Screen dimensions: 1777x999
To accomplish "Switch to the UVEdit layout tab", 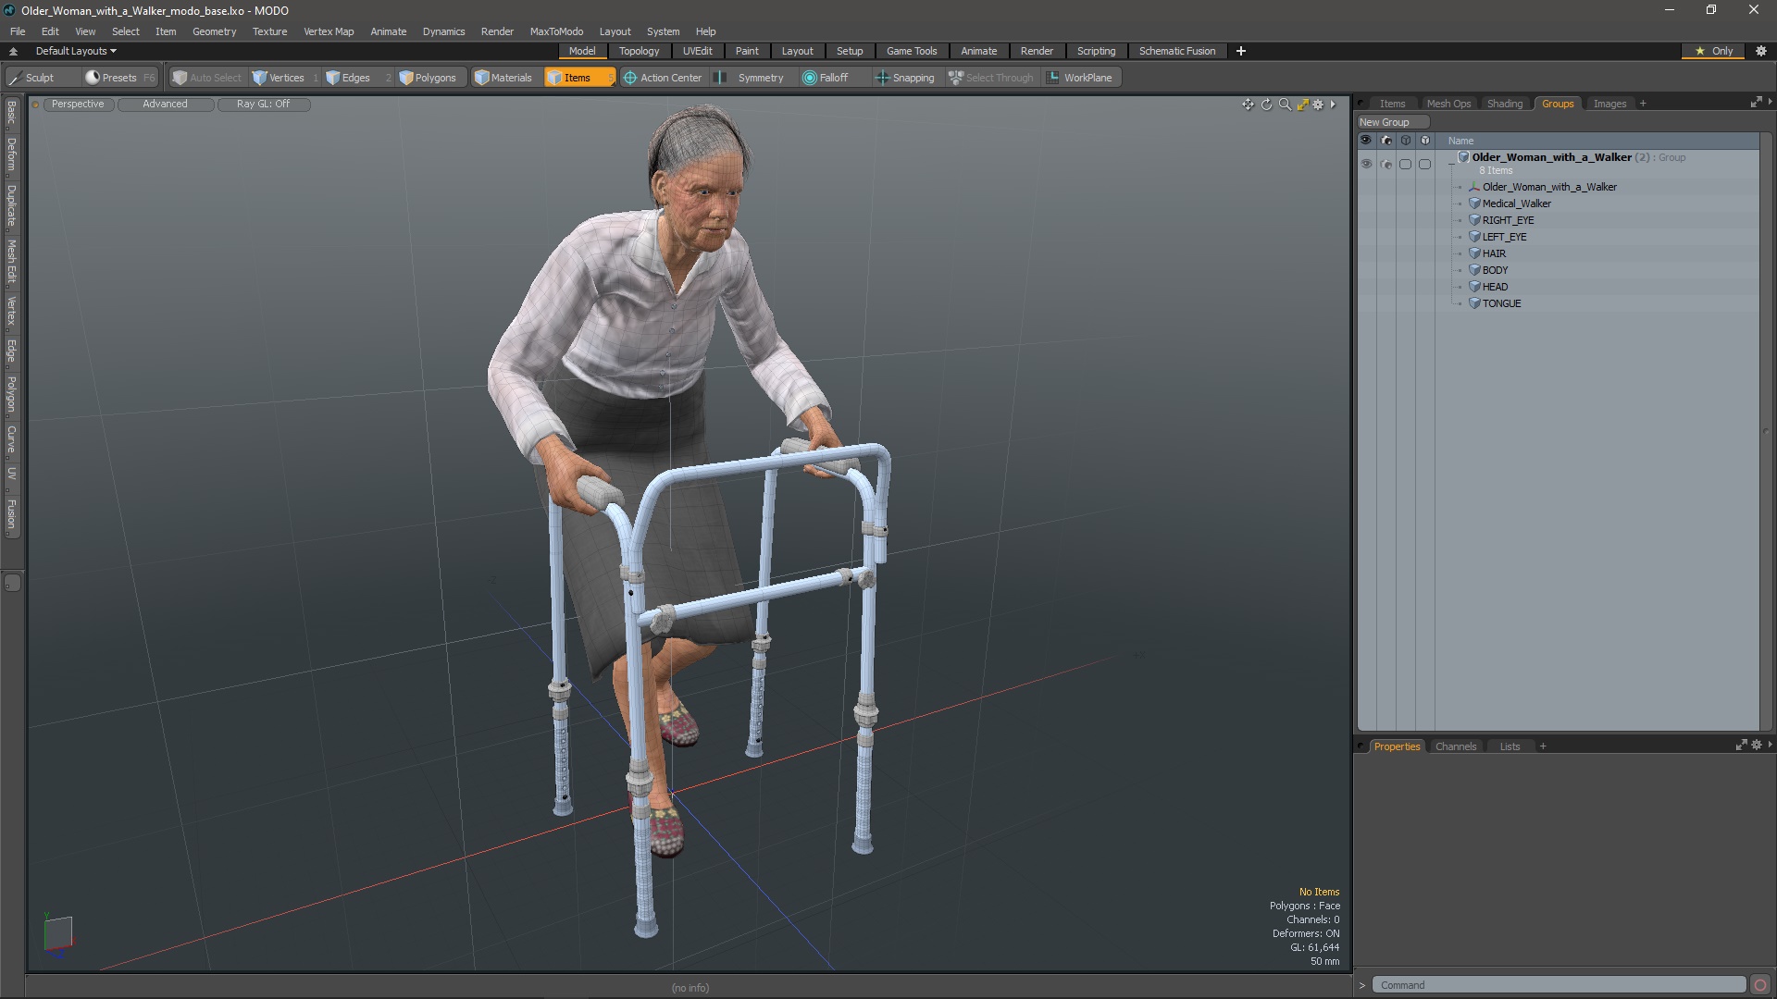I will (697, 51).
